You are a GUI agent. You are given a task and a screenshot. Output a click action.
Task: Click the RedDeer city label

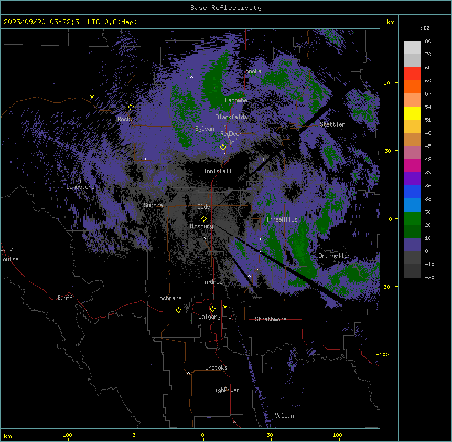point(231,134)
